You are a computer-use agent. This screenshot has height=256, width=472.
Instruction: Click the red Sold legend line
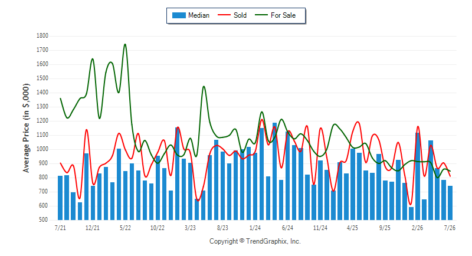(x=224, y=15)
